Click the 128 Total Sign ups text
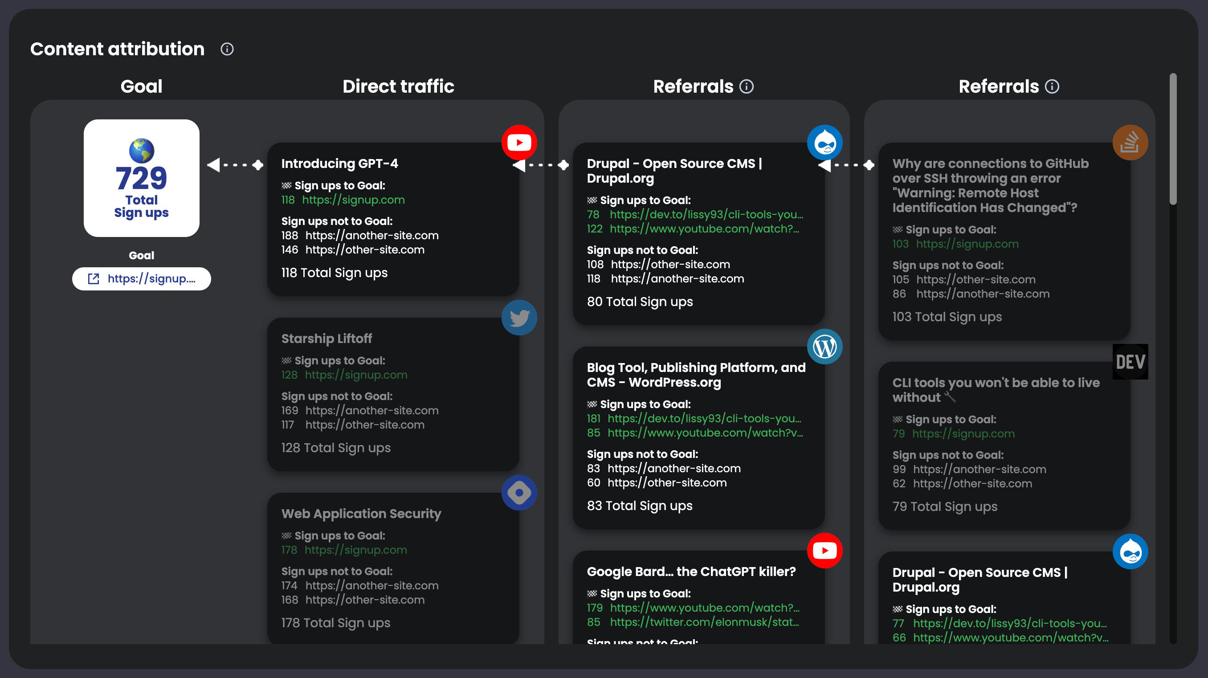The width and height of the screenshot is (1208, 678). coord(336,448)
